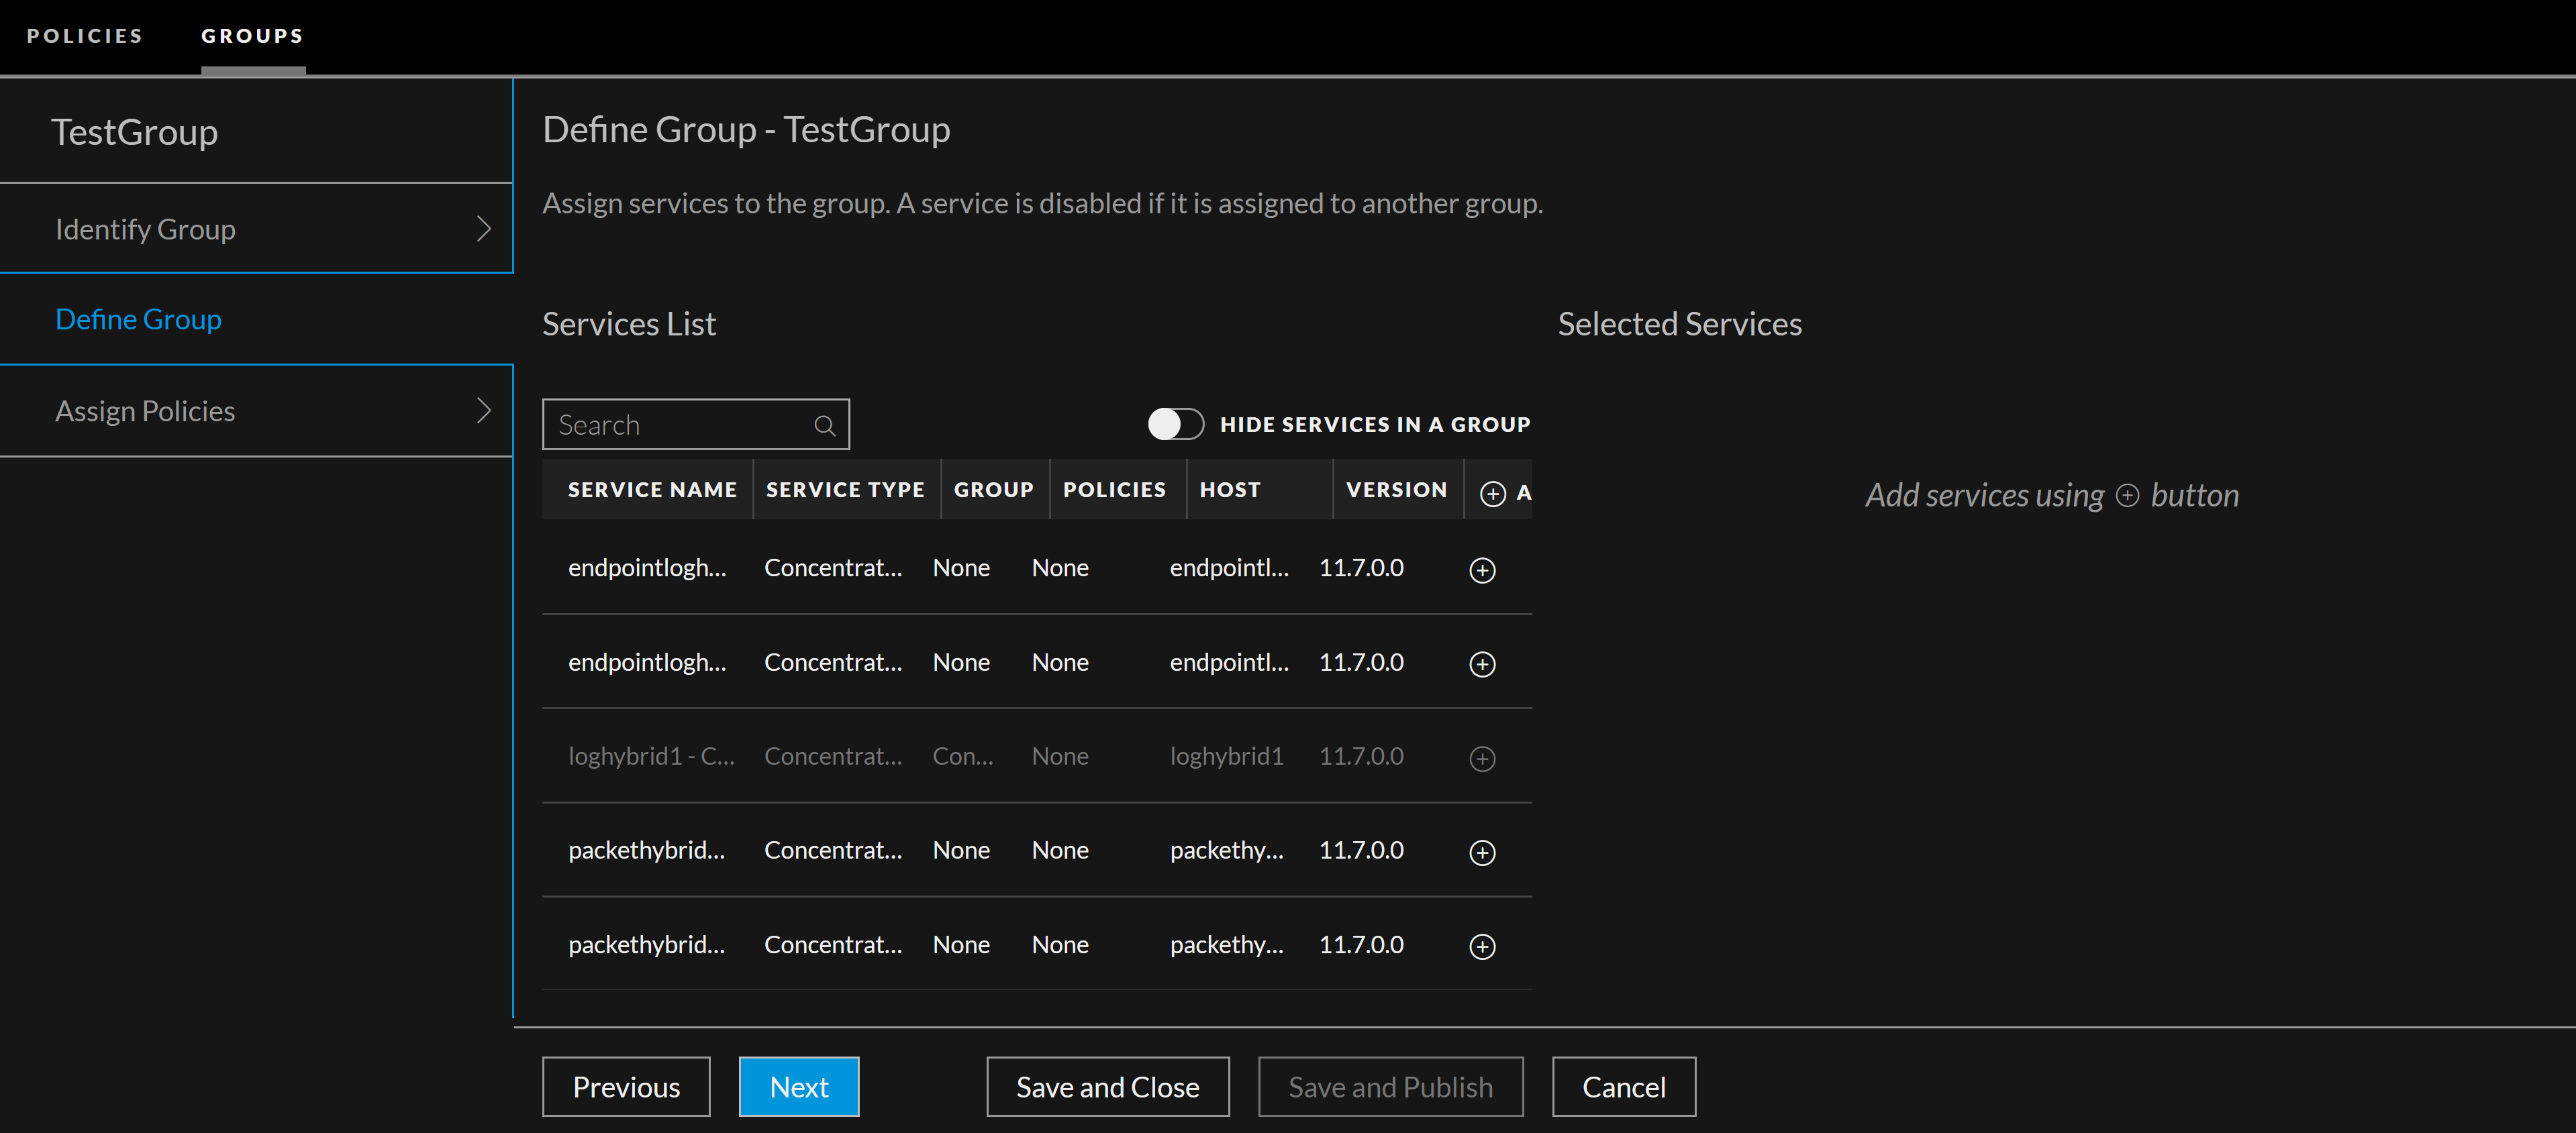Screen dimensions: 2576x1133
Task: Sort by Version column header
Action: click(x=1396, y=490)
